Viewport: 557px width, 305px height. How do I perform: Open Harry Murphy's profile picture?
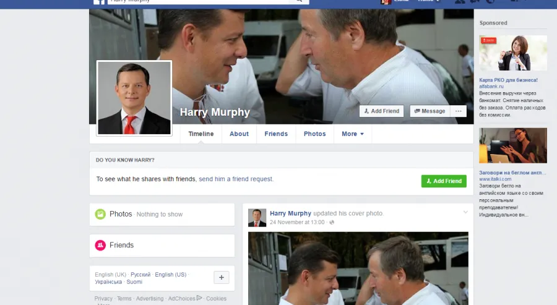(134, 98)
